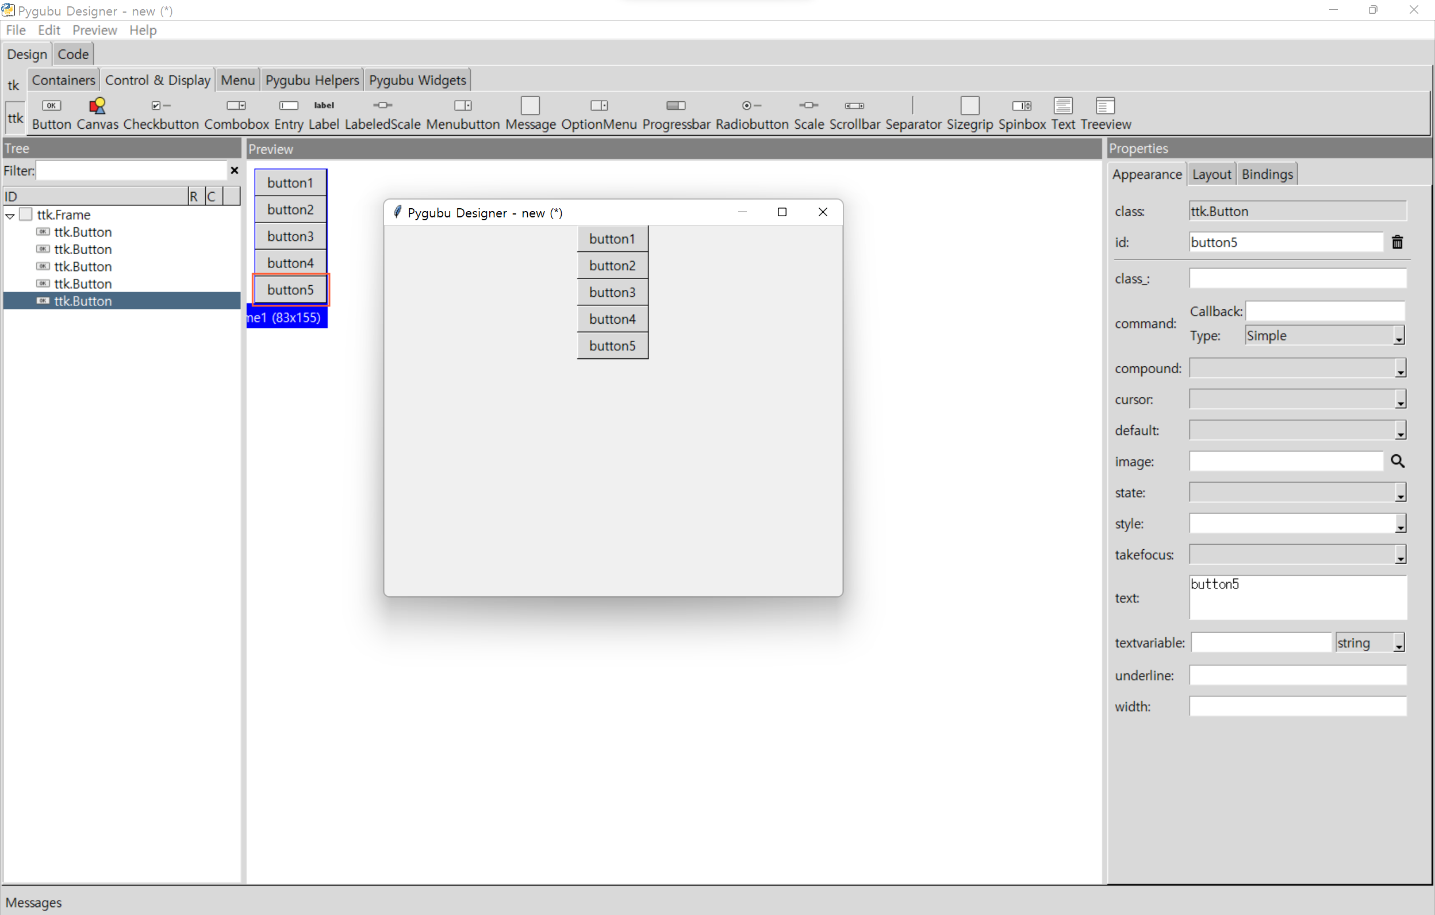The width and height of the screenshot is (1435, 915).
Task: Open image search magnifier icon
Action: 1398,461
